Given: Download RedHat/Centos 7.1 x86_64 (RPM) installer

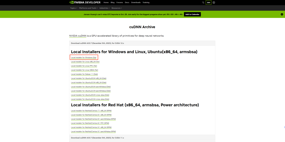Looking at the screenshot, I should [x=91, y=111].
